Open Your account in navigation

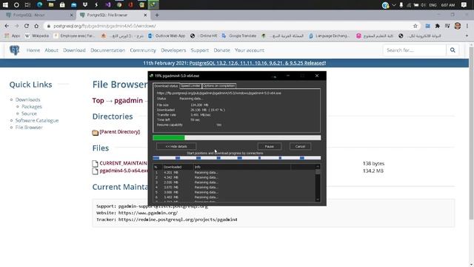(250, 50)
